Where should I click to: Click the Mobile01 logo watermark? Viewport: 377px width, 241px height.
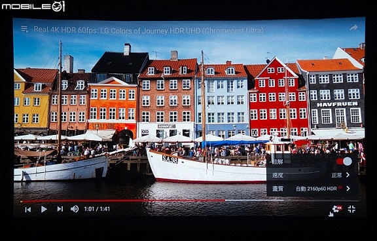tap(33, 7)
